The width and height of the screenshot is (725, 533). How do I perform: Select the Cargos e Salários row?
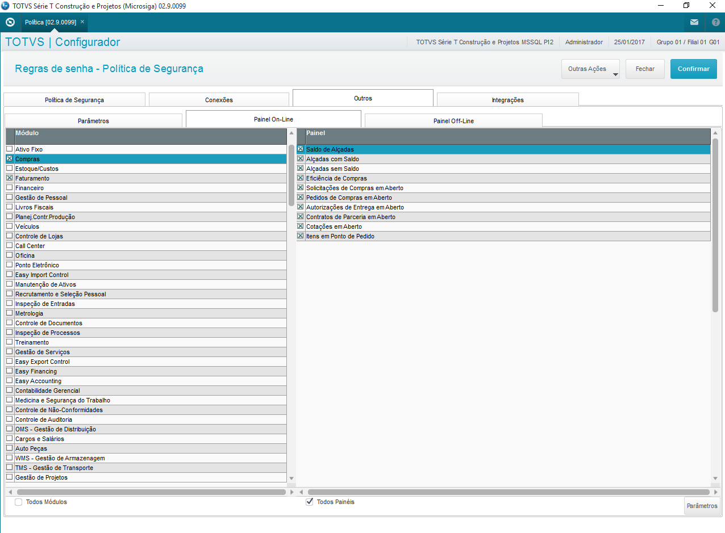pyautogui.click(x=146, y=439)
